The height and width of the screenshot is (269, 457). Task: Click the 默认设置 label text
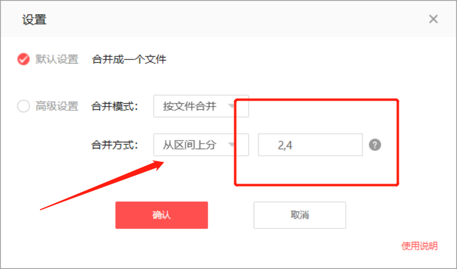point(57,59)
